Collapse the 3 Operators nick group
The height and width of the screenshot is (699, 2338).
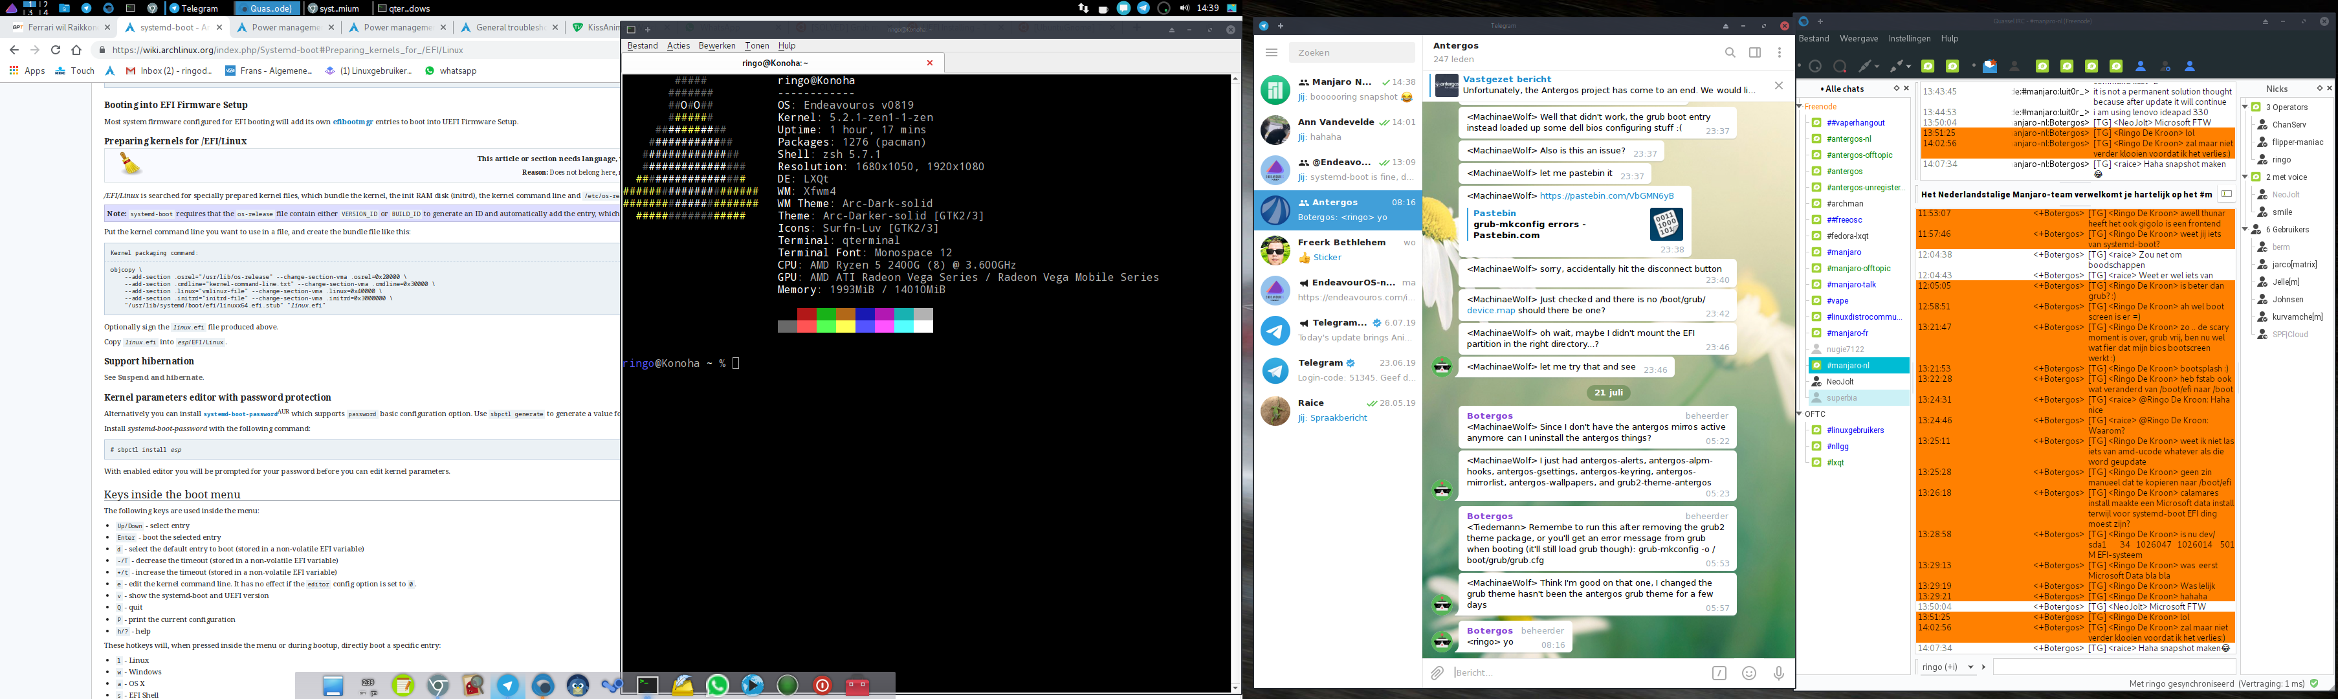pyautogui.click(x=2245, y=107)
